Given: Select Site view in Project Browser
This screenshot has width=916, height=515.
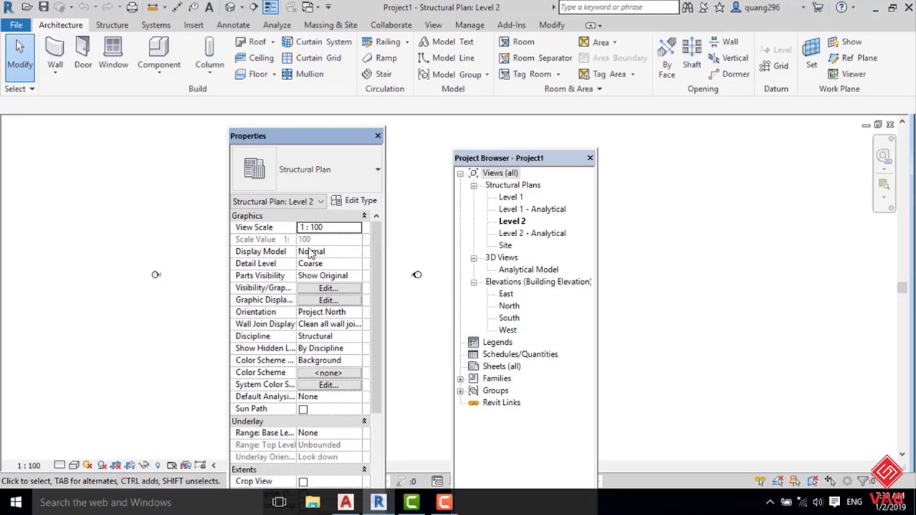Looking at the screenshot, I should (x=505, y=245).
